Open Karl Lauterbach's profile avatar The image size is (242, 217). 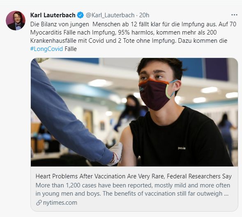pyautogui.click(x=16, y=21)
